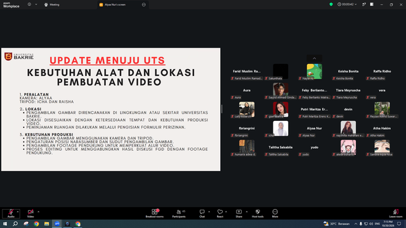Screen dimensions: 406x228
Task: Switch to the Meeting tab
Action: (x=52, y=4)
